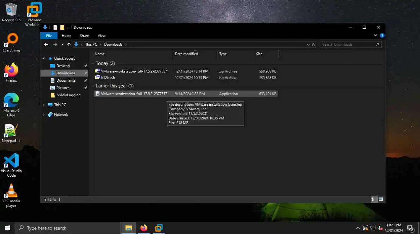This screenshot has width=420, height=234.
Task: Collapse the Earlier this year (1) group
Action: (x=93, y=86)
